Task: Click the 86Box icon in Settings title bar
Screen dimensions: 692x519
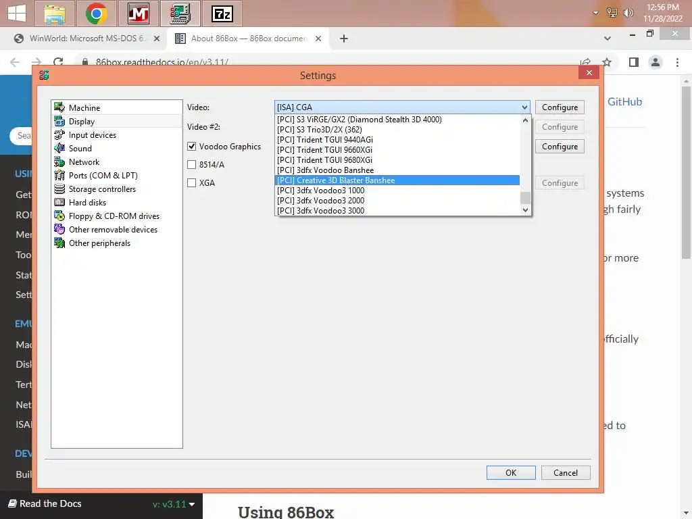Action: tap(44, 75)
